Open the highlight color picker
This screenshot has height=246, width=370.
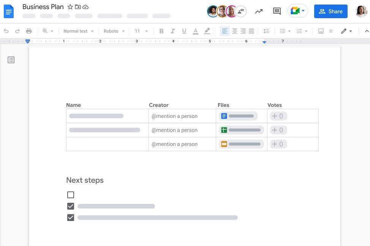pyautogui.click(x=207, y=31)
